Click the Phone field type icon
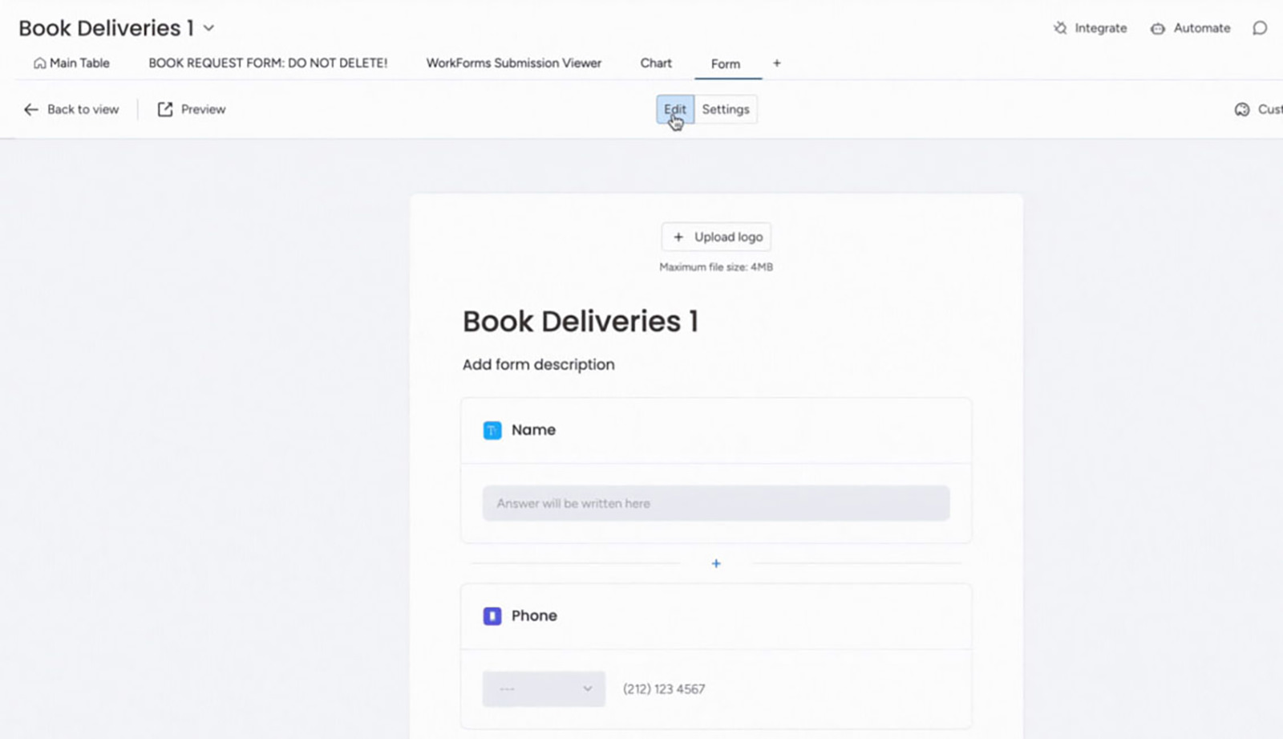Screen dimensions: 1283x739 [x=492, y=616]
